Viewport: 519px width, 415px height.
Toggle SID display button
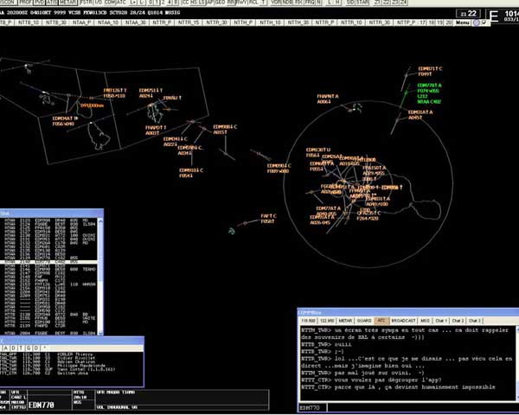[351, 3]
